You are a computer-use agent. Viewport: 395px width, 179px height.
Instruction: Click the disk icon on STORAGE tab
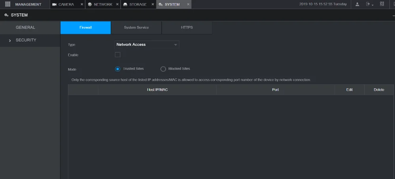coord(125,4)
